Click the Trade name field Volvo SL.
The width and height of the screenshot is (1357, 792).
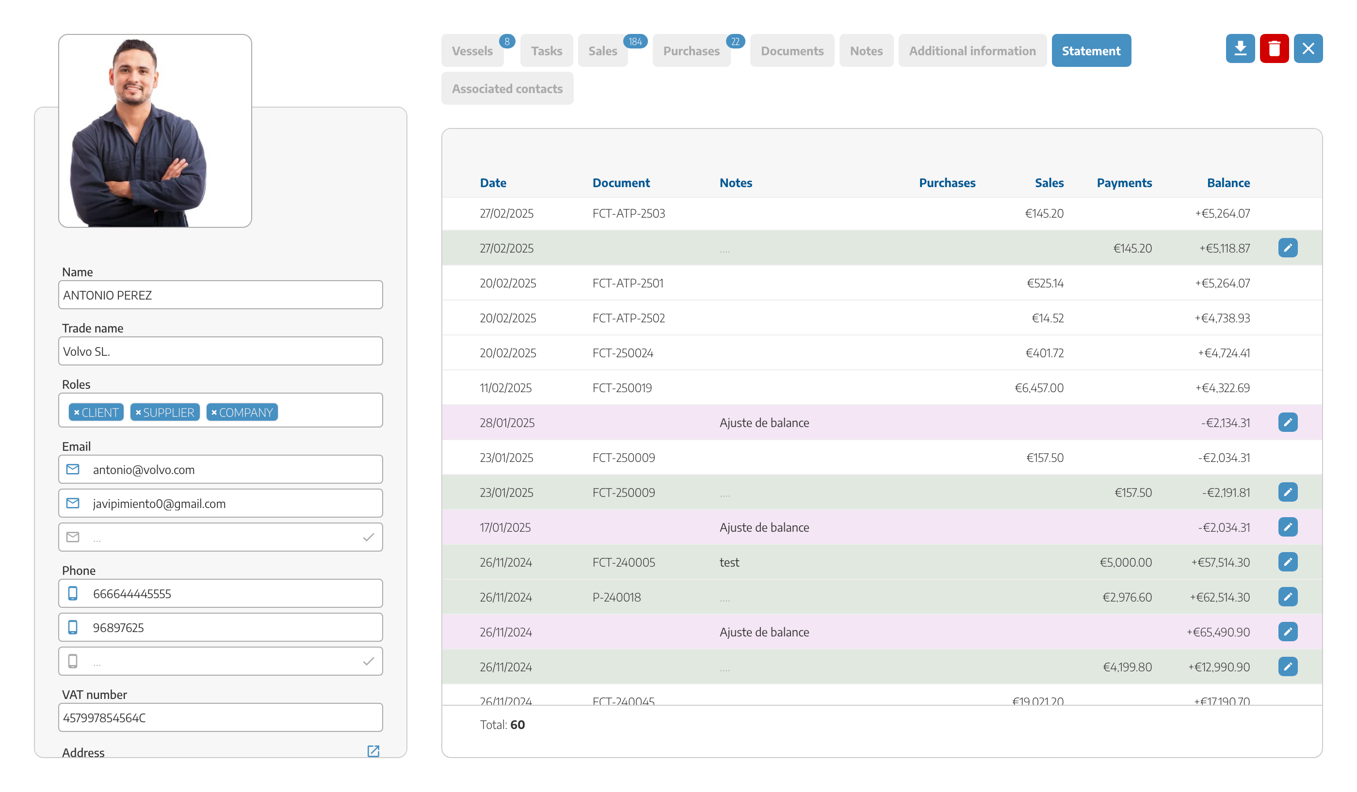coord(220,351)
